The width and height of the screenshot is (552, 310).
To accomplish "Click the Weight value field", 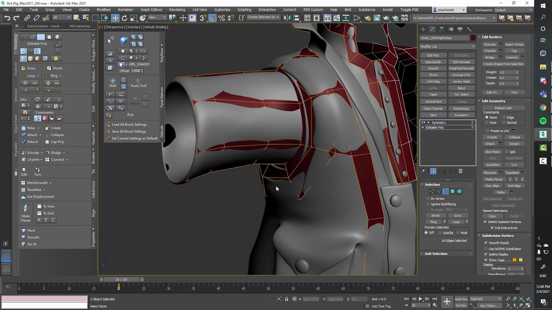I will coord(508,72).
